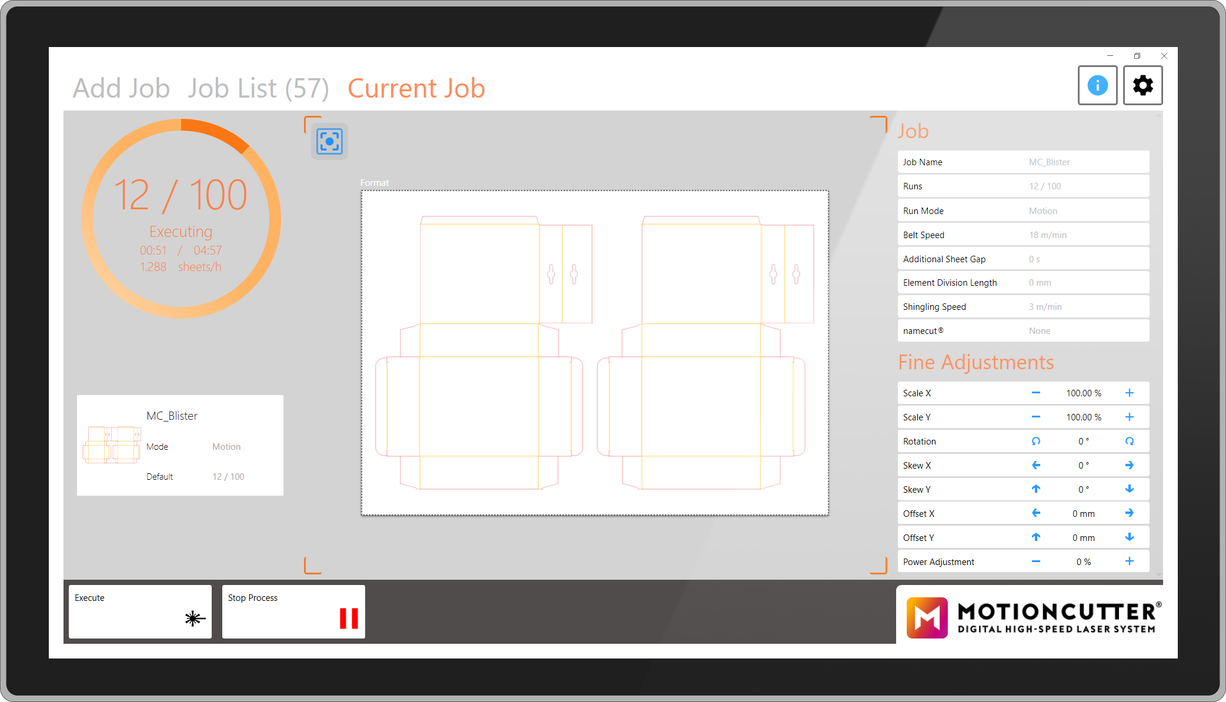Click the elapsed time 00:51 / 04:57
This screenshot has height=702, width=1226.
pos(181,250)
